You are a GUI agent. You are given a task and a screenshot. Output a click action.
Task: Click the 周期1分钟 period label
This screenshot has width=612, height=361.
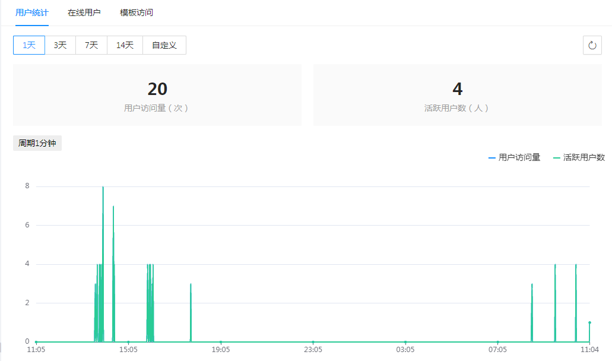point(37,143)
